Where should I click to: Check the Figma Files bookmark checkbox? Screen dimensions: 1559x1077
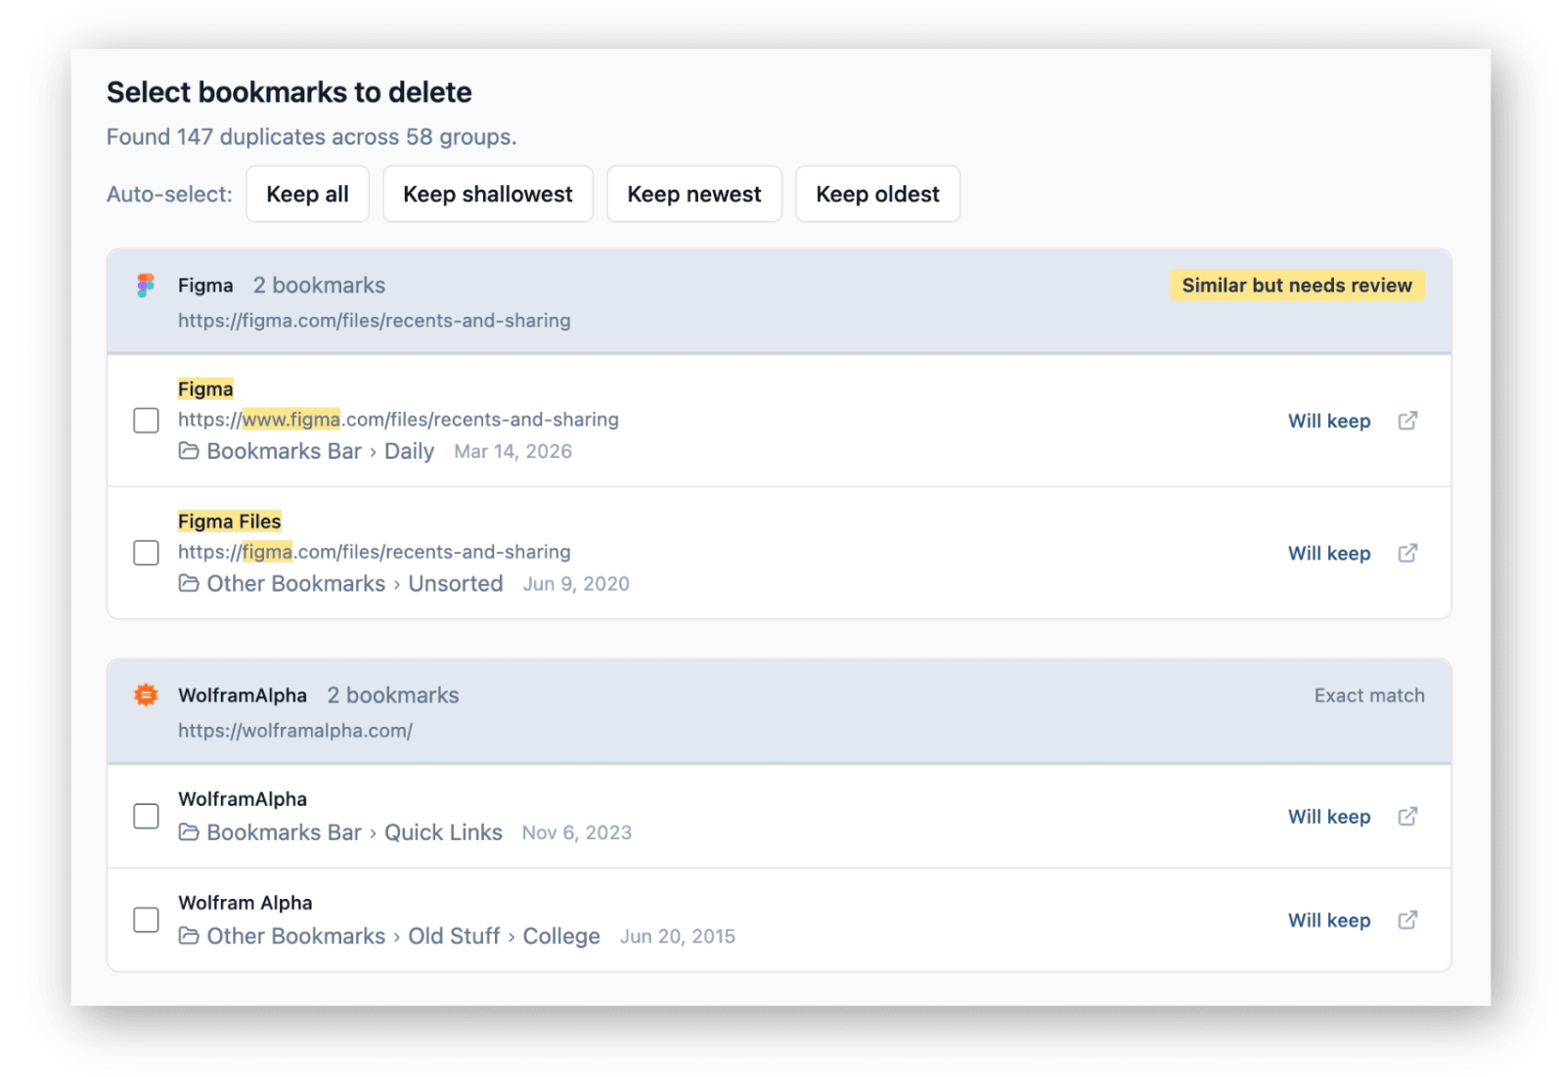[x=146, y=553]
